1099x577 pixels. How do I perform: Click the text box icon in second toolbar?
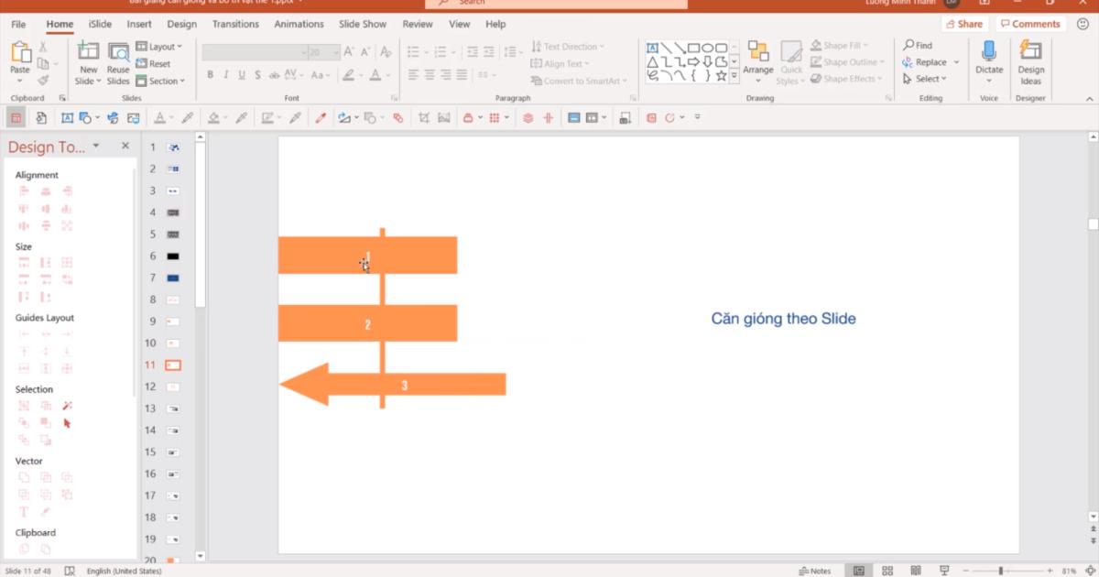[x=67, y=117]
